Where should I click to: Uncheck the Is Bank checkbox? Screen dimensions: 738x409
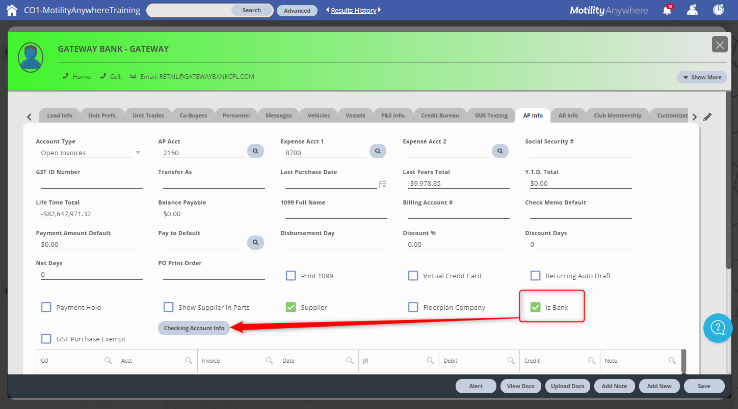point(535,307)
